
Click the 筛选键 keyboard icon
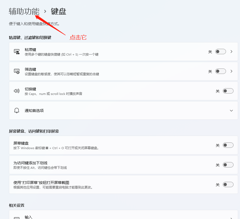coord(17,71)
